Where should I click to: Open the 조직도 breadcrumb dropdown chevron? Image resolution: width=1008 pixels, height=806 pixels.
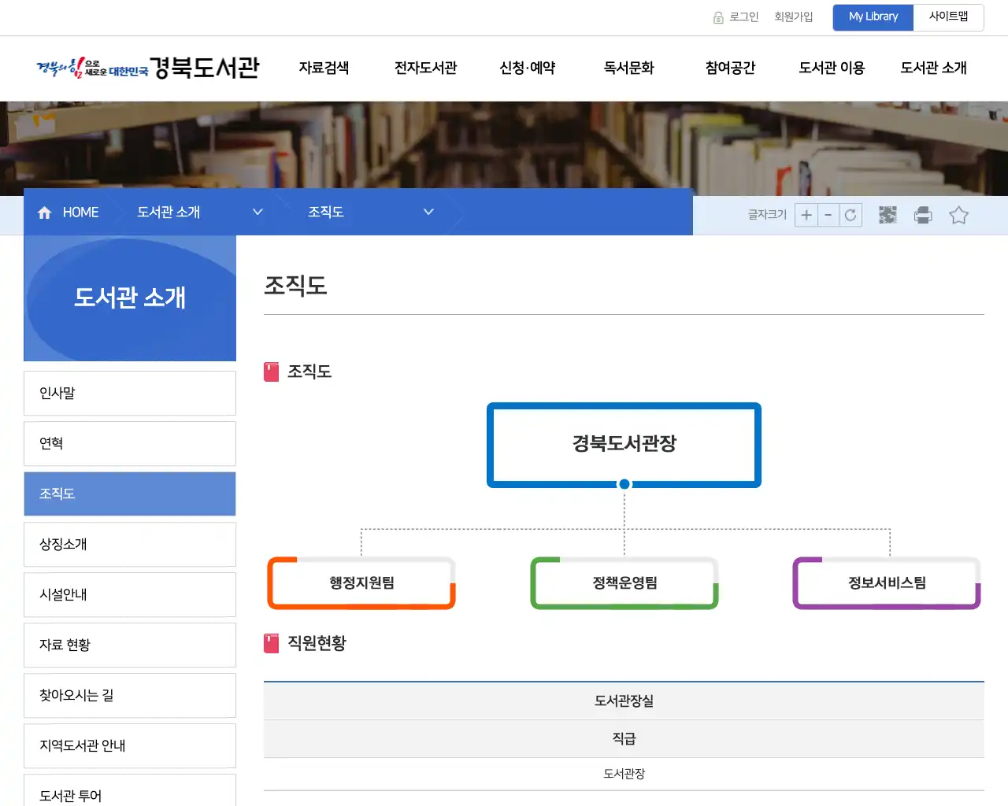coord(428,212)
